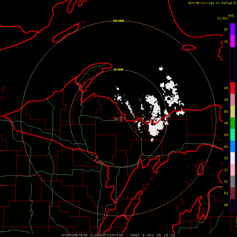Click the HA legend label
Image resolution: width=237 pixels, height=237 pixels.
click(x=226, y=88)
